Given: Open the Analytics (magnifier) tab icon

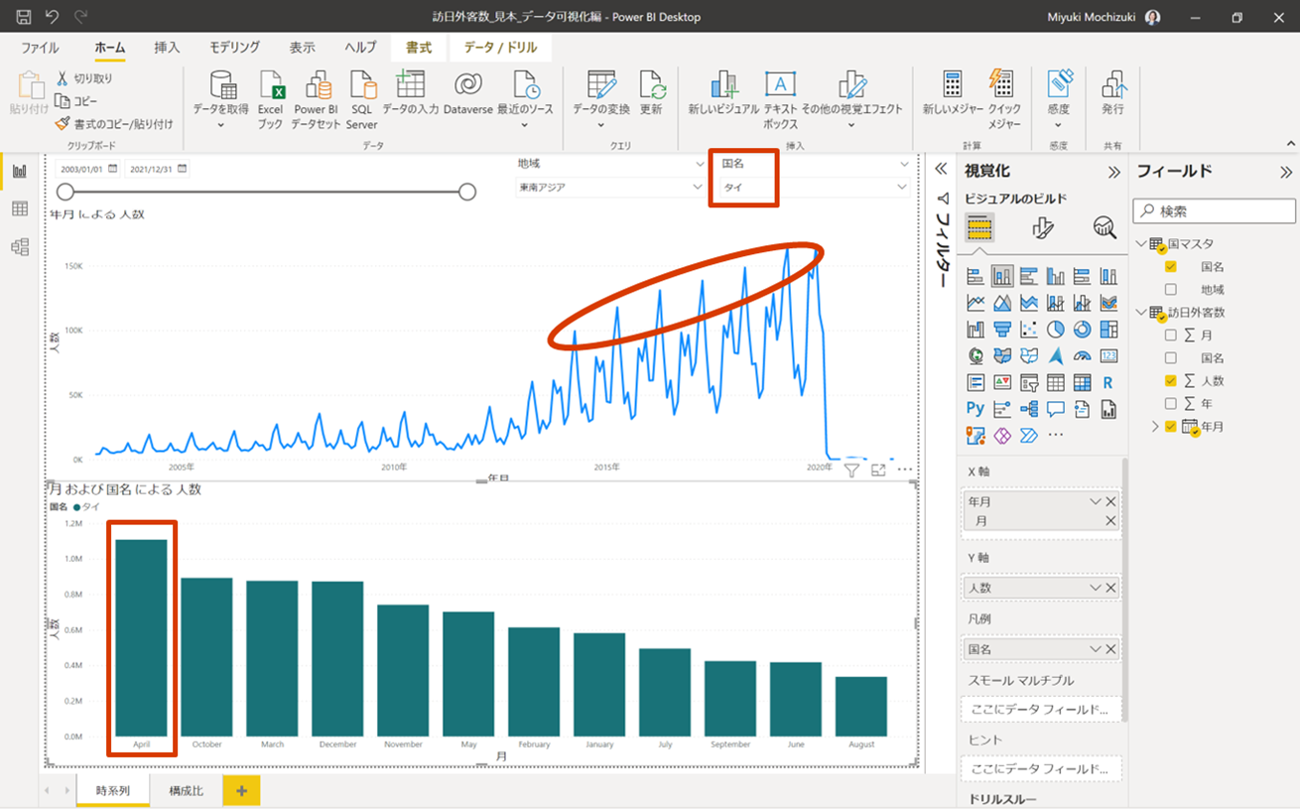Looking at the screenshot, I should [x=1105, y=228].
